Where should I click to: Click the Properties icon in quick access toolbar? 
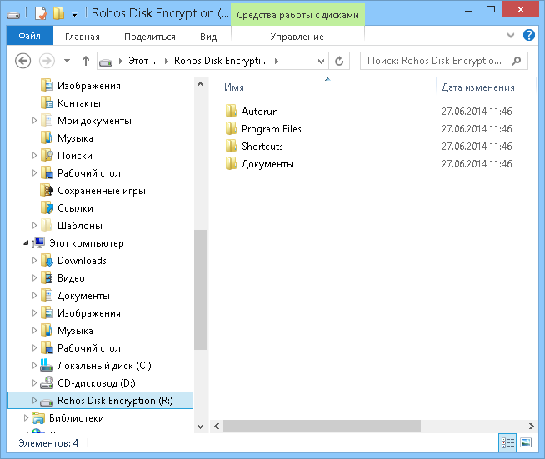pyautogui.click(x=41, y=13)
